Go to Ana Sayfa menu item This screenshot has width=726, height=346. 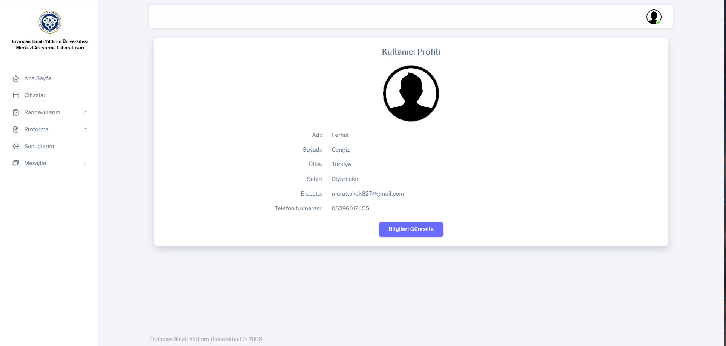click(38, 78)
